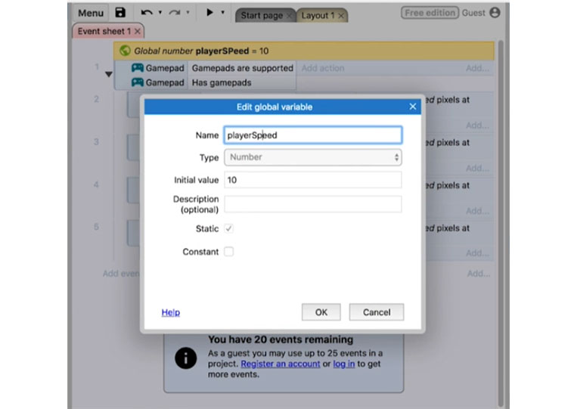Click the Gamepad icon for 'Has gamepads'

(x=138, y=82)
